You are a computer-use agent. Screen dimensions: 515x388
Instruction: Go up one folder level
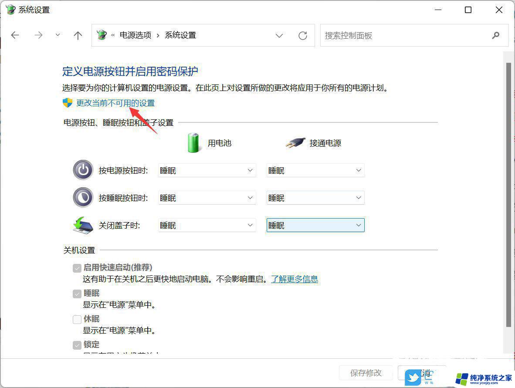pos(78,35)
